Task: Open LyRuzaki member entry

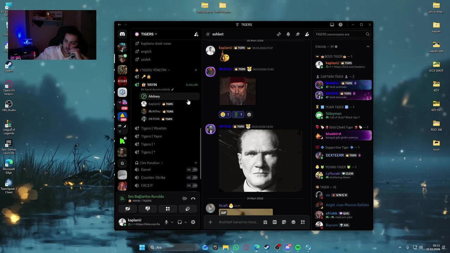Action: [x=343, y=175]
